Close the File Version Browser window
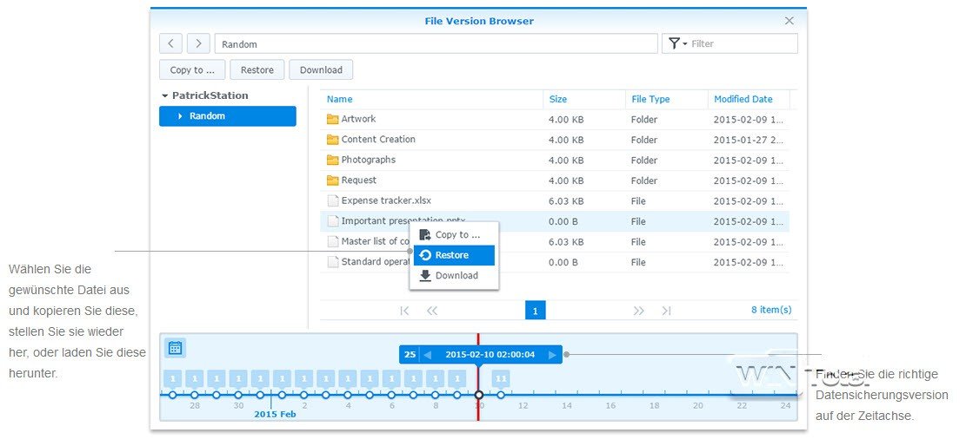The height and width of the screenshot is (446, 966). 789,21
